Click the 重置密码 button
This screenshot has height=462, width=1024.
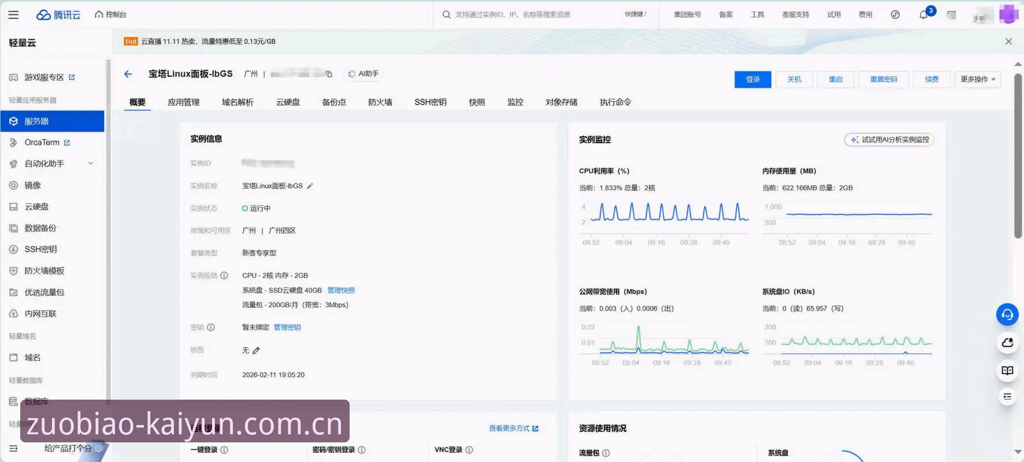point(884,80)
